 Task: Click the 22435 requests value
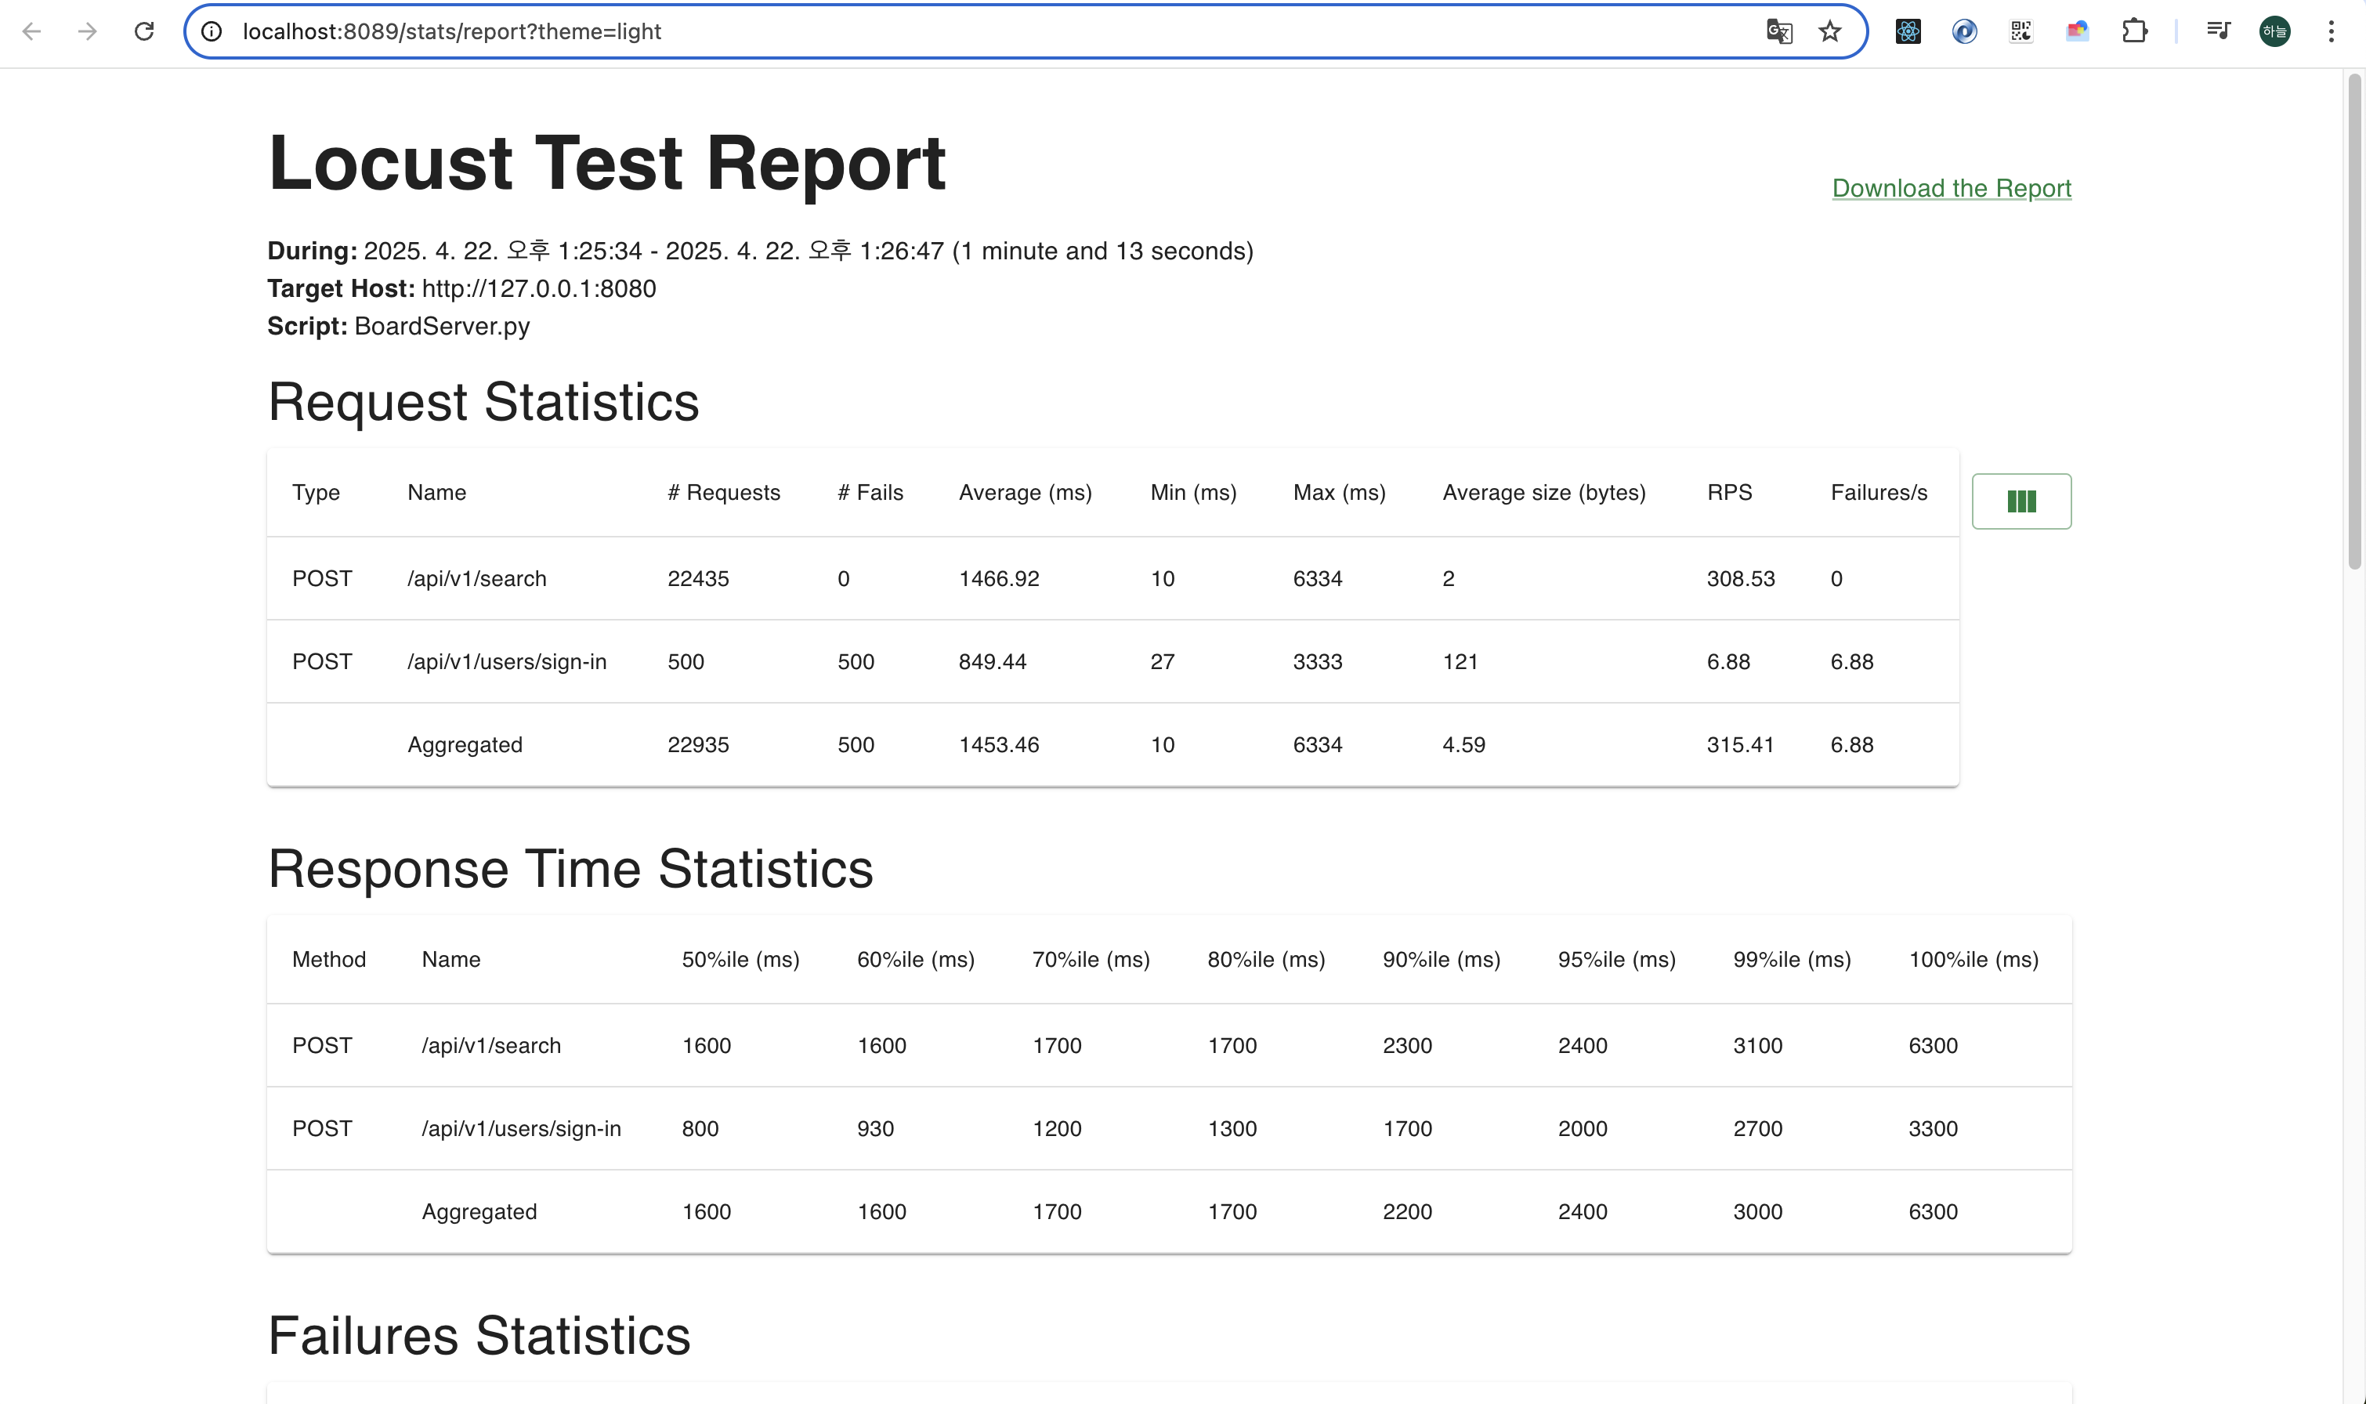698,579
